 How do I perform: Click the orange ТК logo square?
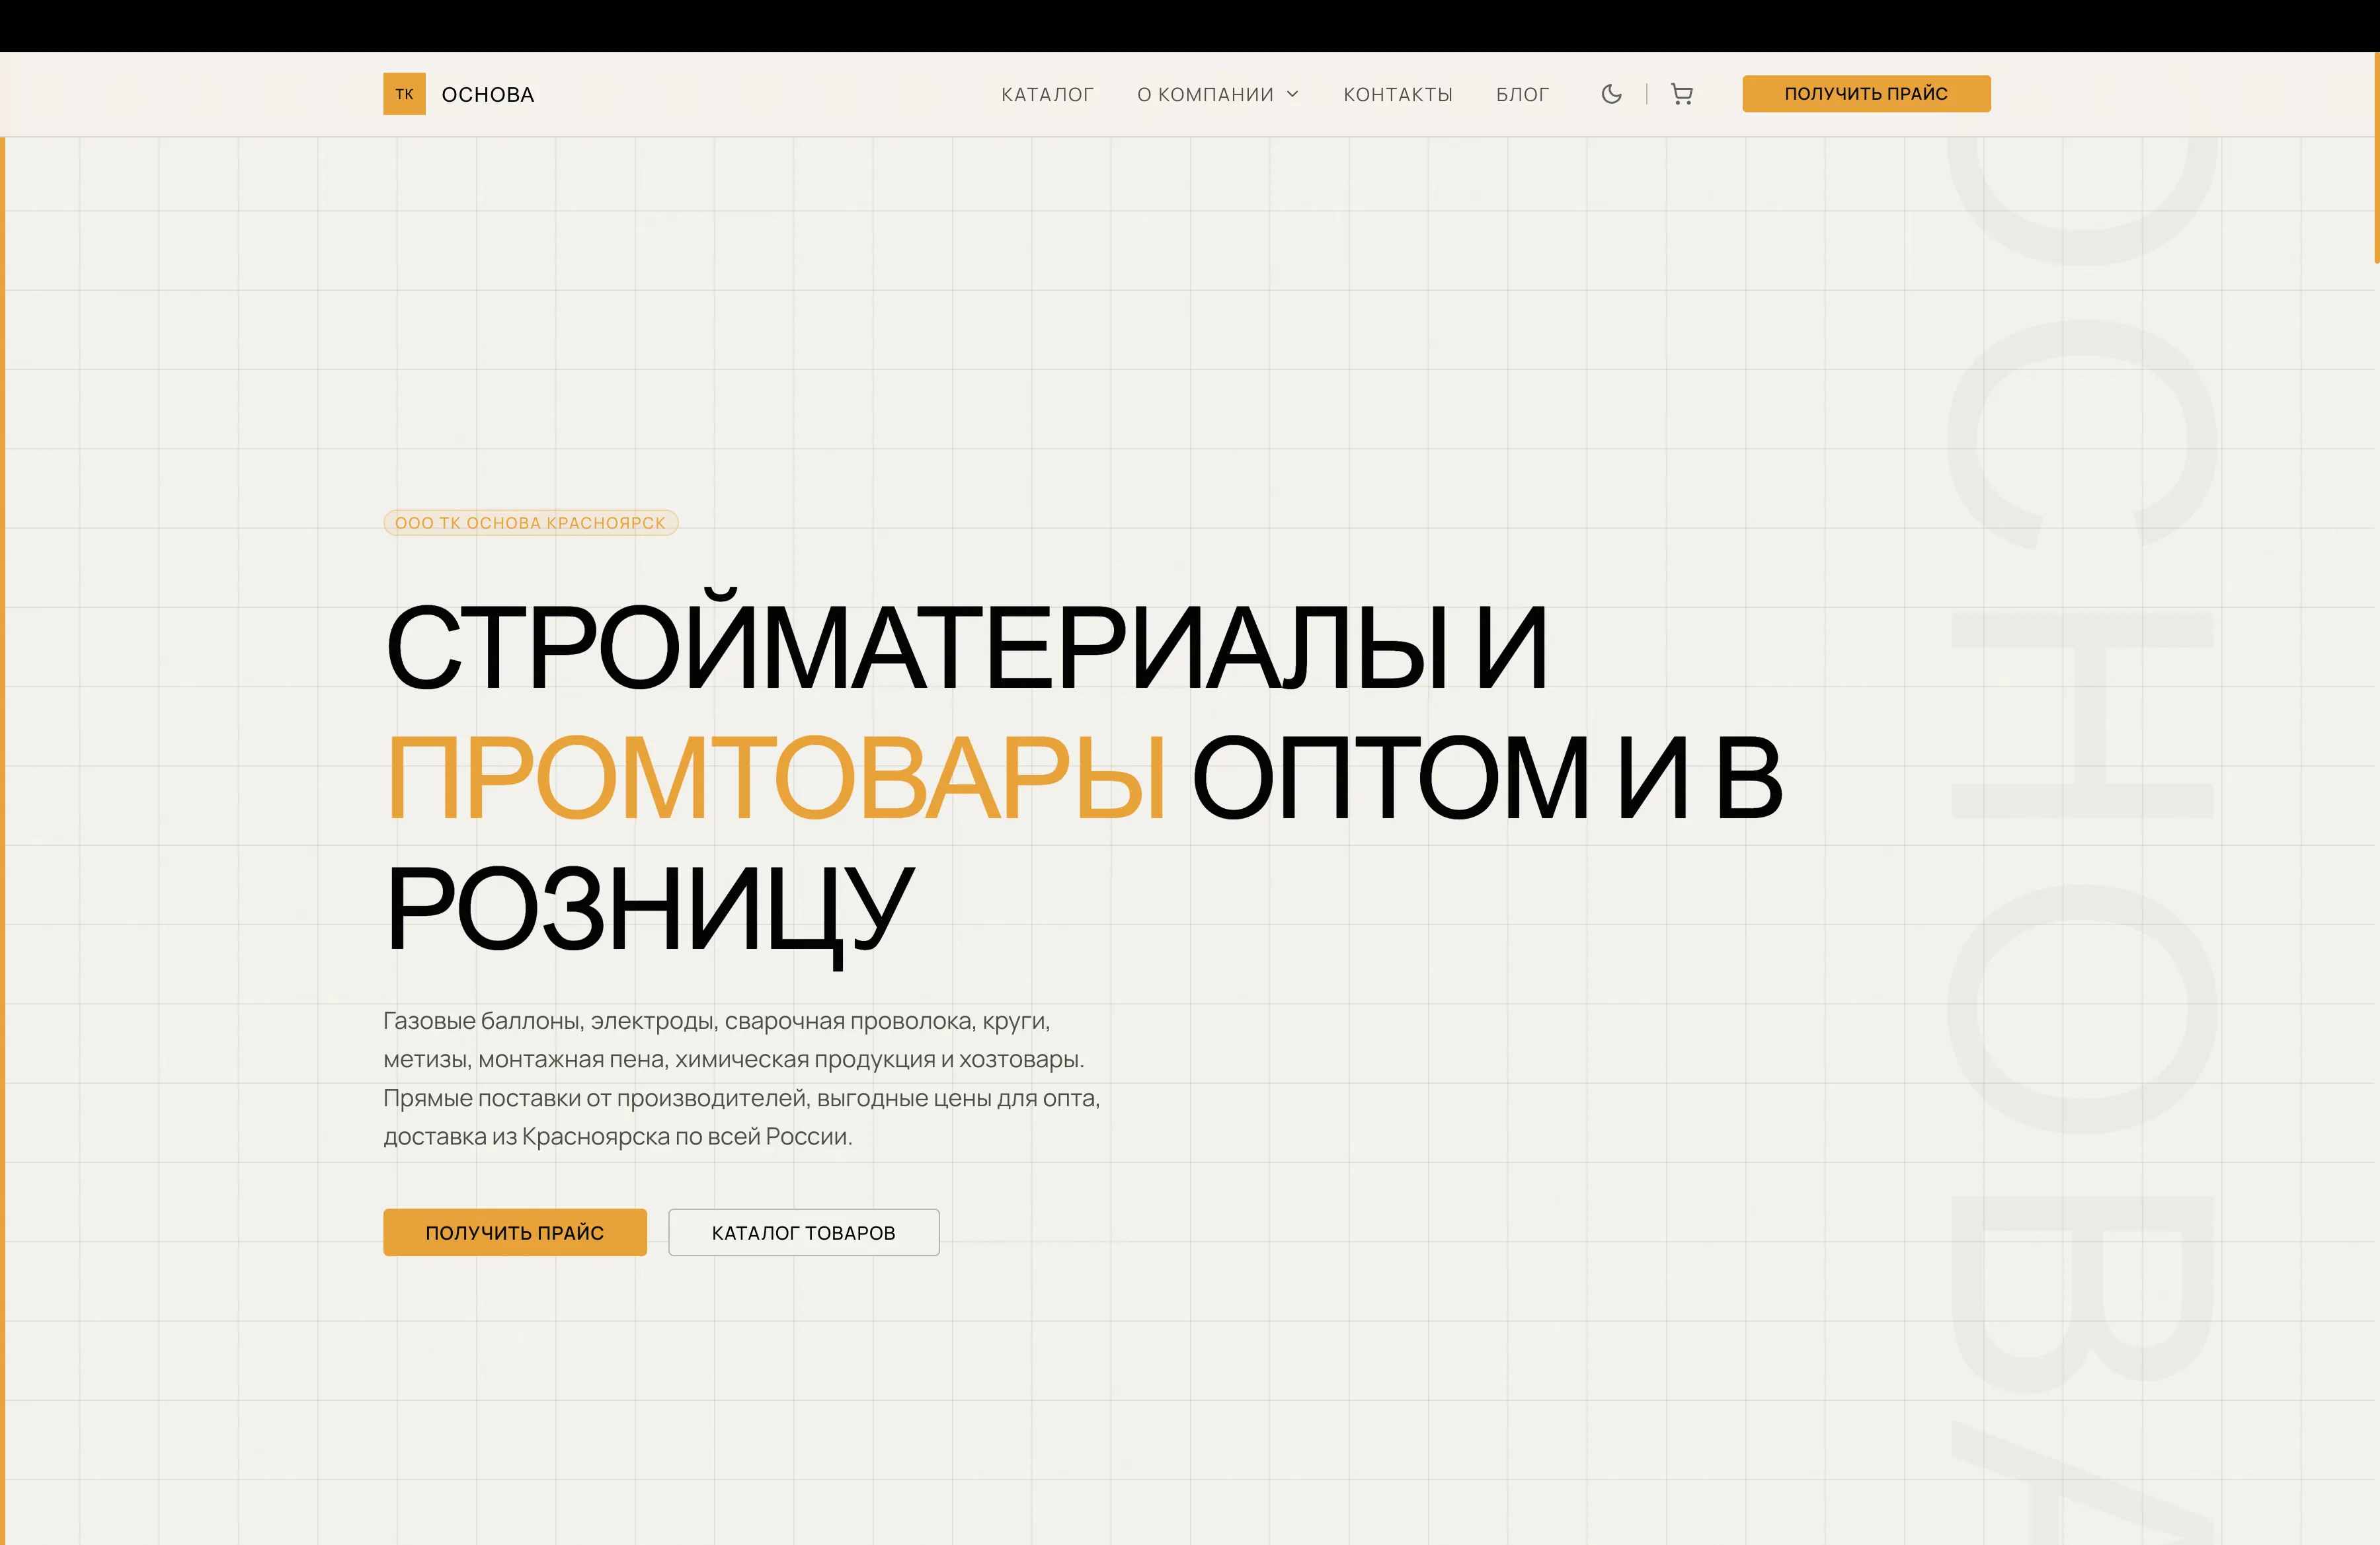click(x=404, y=94)
